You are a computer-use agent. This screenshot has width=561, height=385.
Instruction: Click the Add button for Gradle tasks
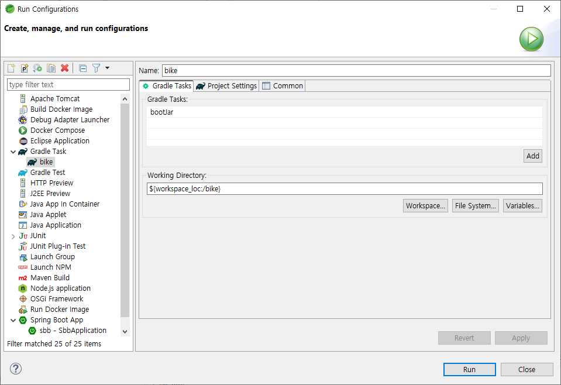coord(533,156)
